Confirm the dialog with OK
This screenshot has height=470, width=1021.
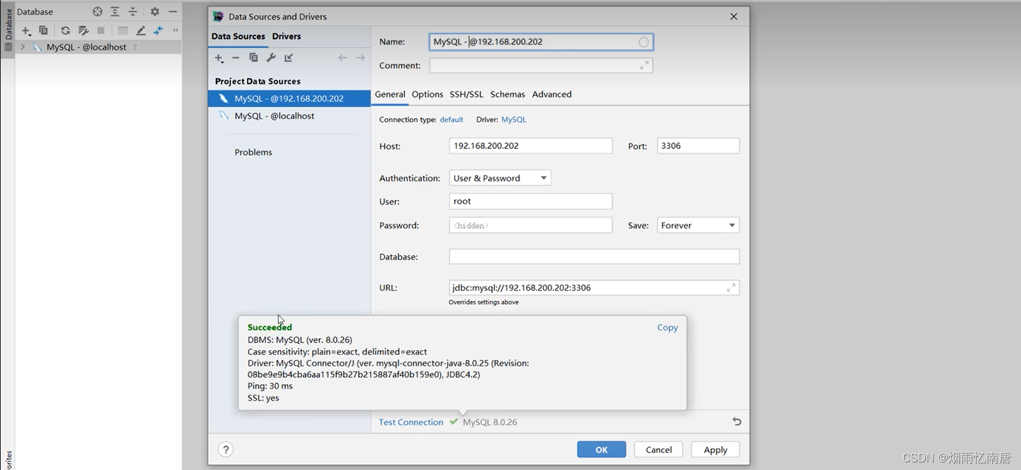click(x=601, y=450)
